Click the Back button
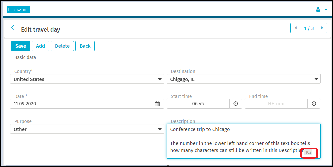The image size is (333, 167). click(x=85, y=46)
